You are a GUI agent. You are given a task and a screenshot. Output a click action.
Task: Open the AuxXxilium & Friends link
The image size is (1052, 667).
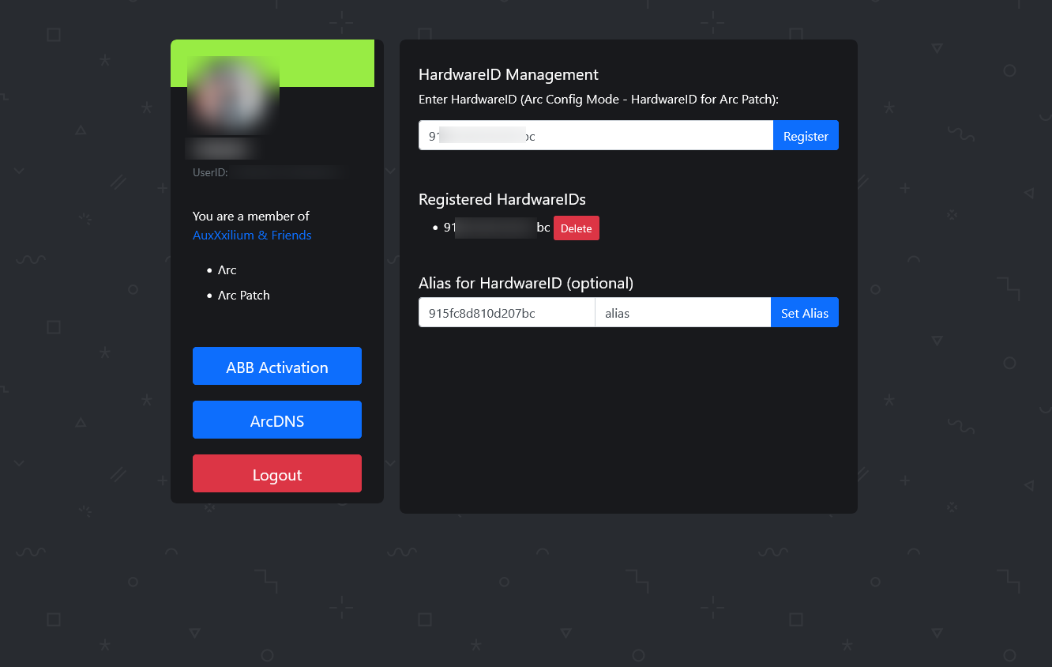[252, 236]
